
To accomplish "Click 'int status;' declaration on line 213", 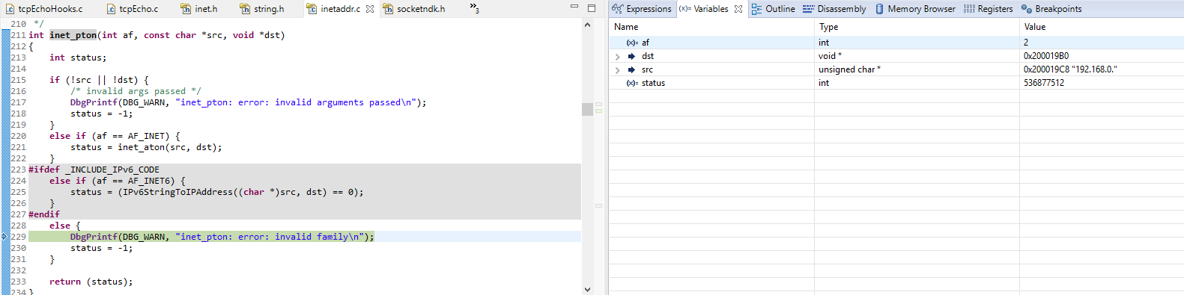I will tap(78, 58).
